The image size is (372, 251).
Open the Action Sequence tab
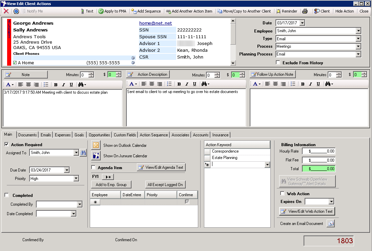pyautogui.click(x=153, y=135)
